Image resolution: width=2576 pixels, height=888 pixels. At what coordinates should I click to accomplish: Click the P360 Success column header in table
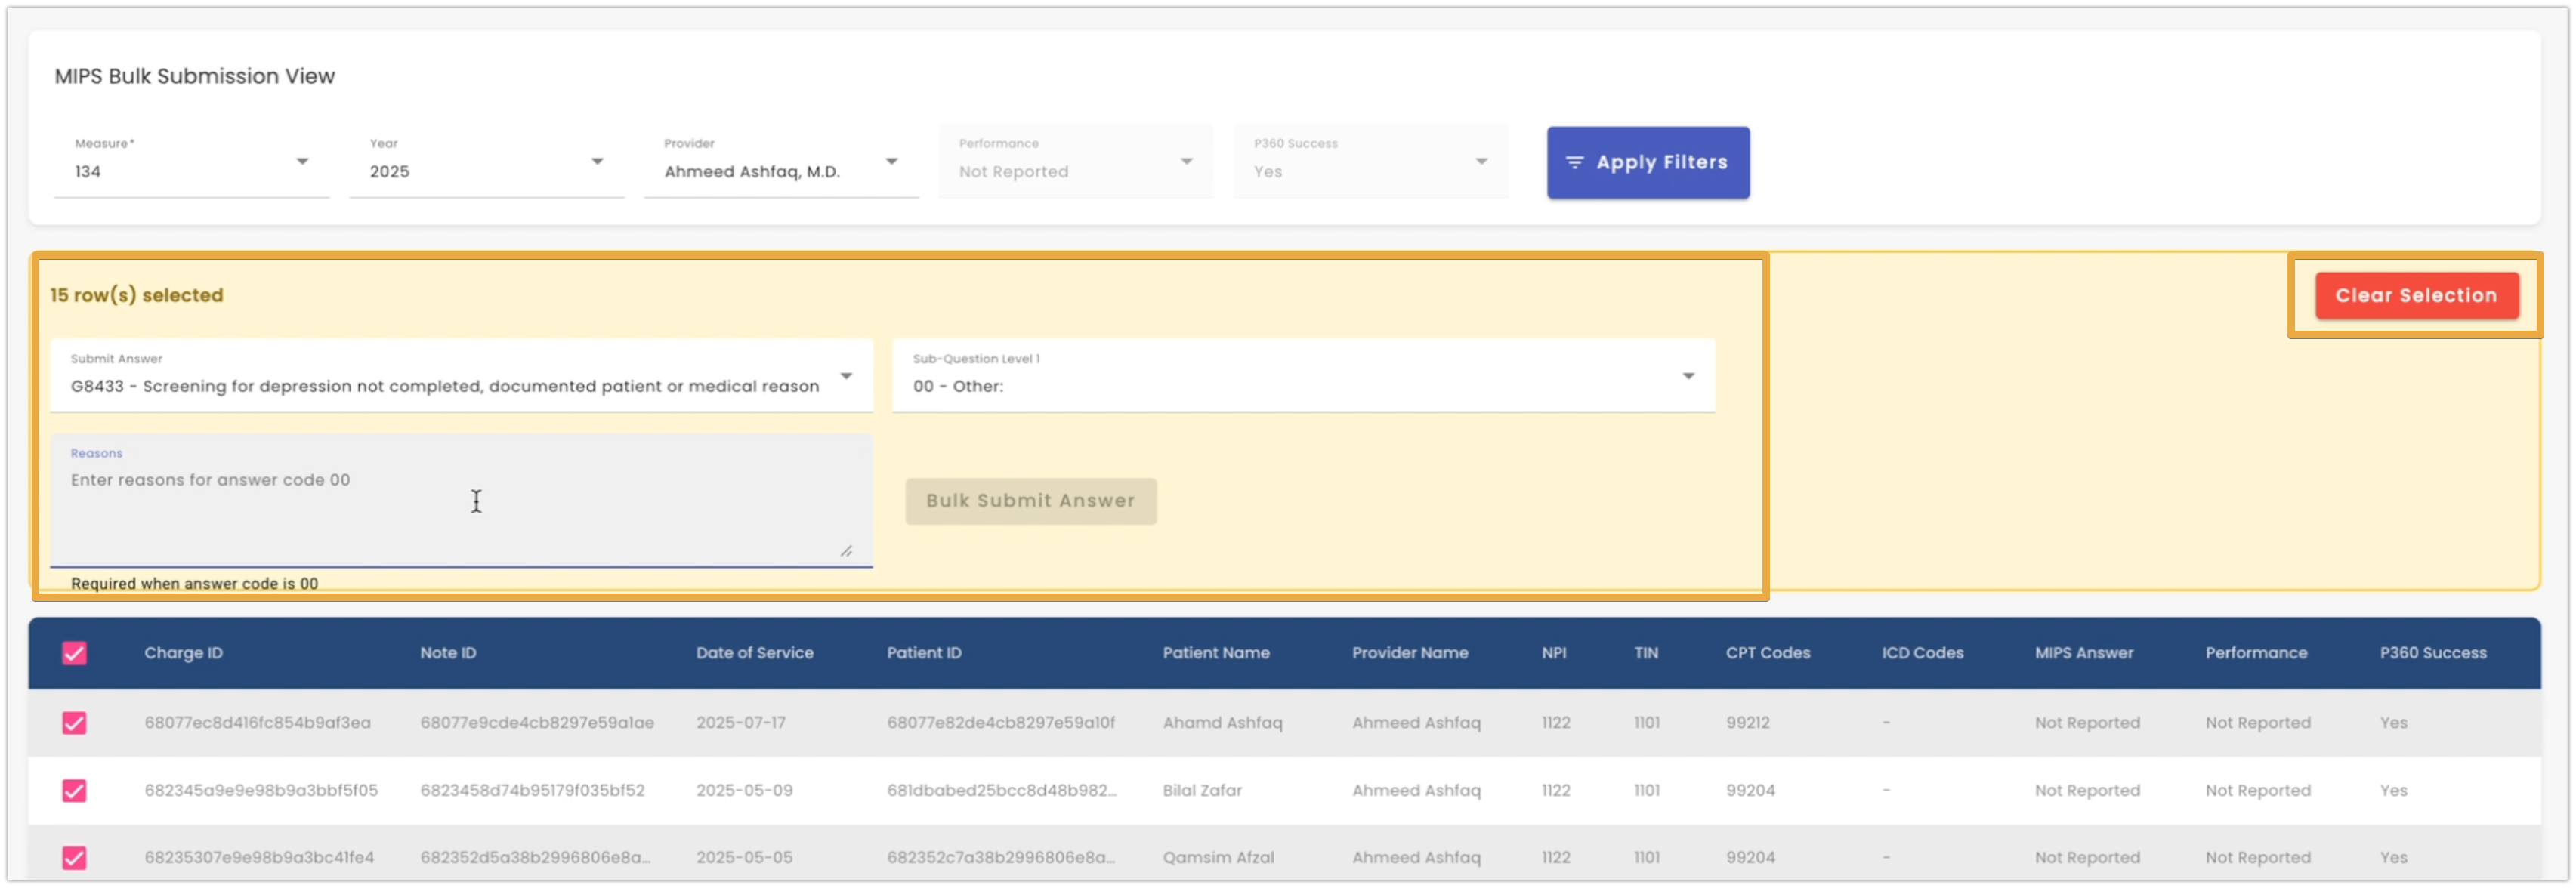click(2433, 653)
